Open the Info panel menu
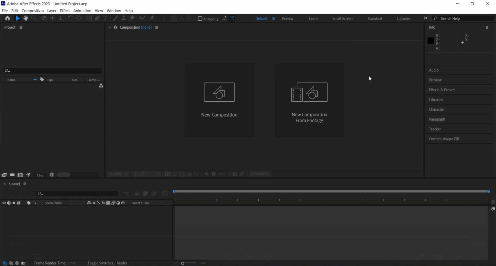The width and height of the screenshot is (496, 266). click(487, 27)
